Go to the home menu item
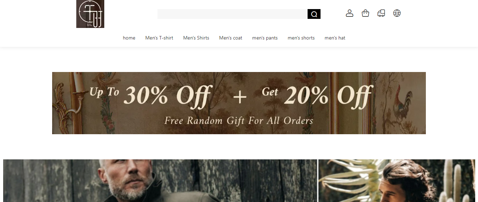This screenshot has width=478, height=202. [129, 38]
